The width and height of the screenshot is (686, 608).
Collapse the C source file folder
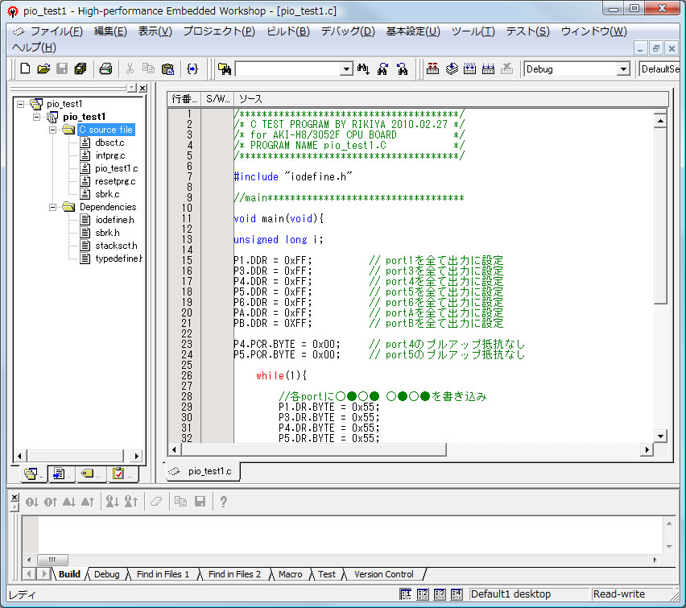[x=53, y=130]
